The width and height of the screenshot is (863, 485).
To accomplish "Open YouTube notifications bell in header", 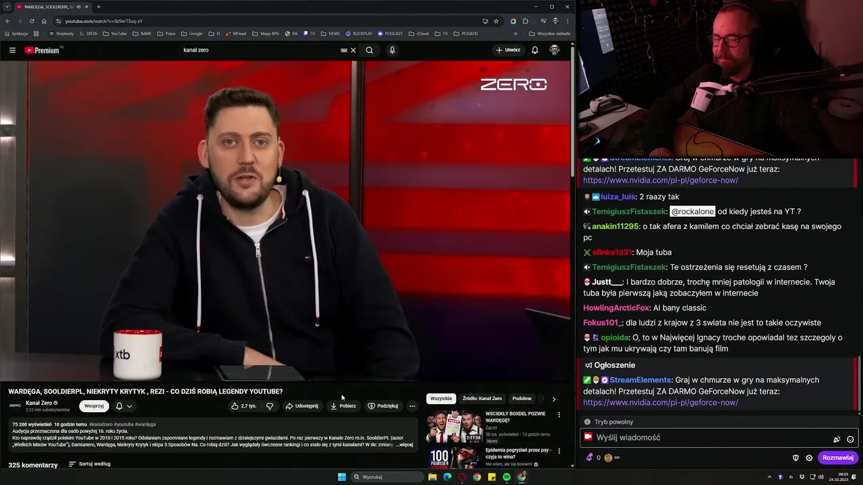I will (x=535, y=50).
